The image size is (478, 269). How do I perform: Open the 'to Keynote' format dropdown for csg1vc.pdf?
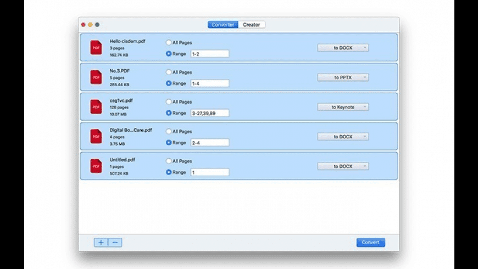pos(343,107)
